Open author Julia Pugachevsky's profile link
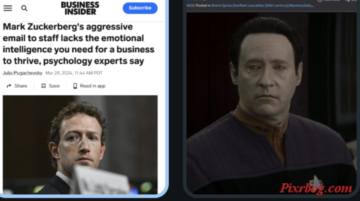The height and width of the screenshot is (201, 360). 22,73
